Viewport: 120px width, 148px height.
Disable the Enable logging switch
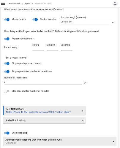point(7,133)
